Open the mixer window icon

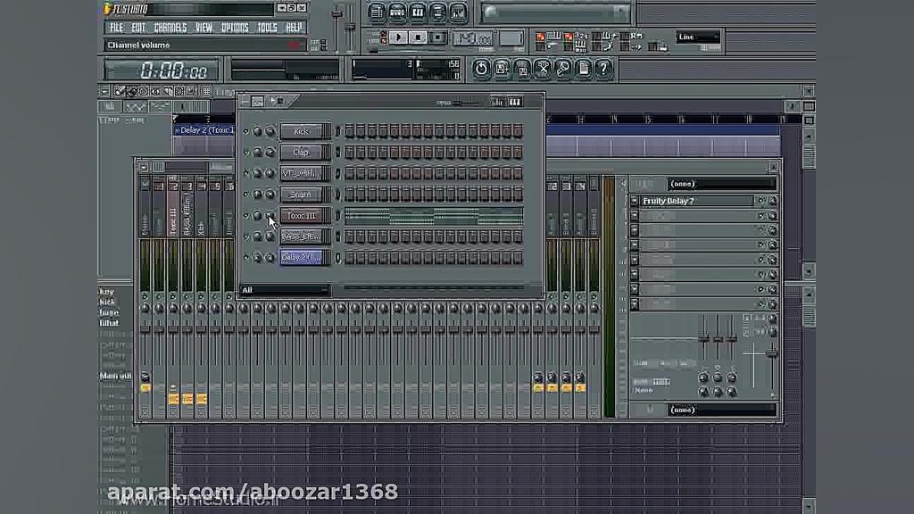click(x=458, y=12)
